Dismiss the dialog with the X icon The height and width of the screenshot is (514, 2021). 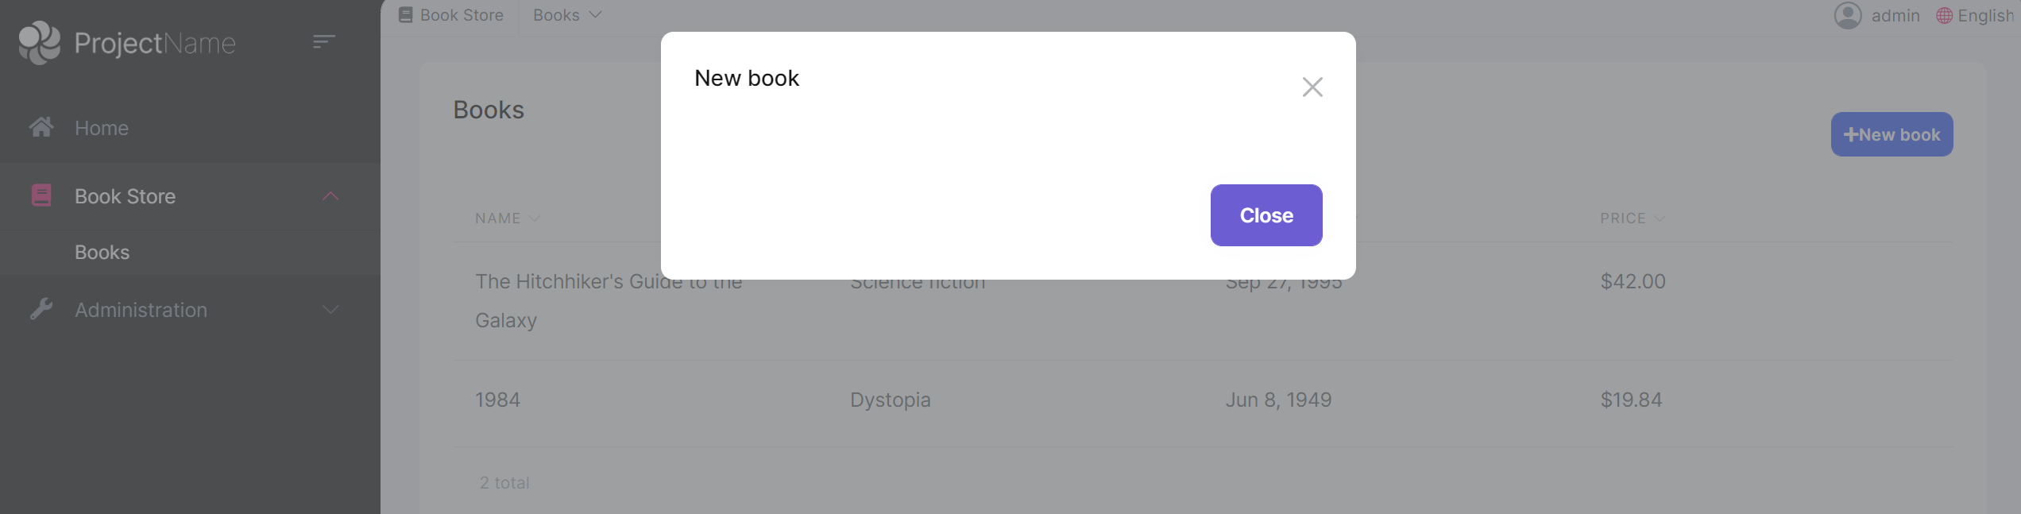point(1312,87)
